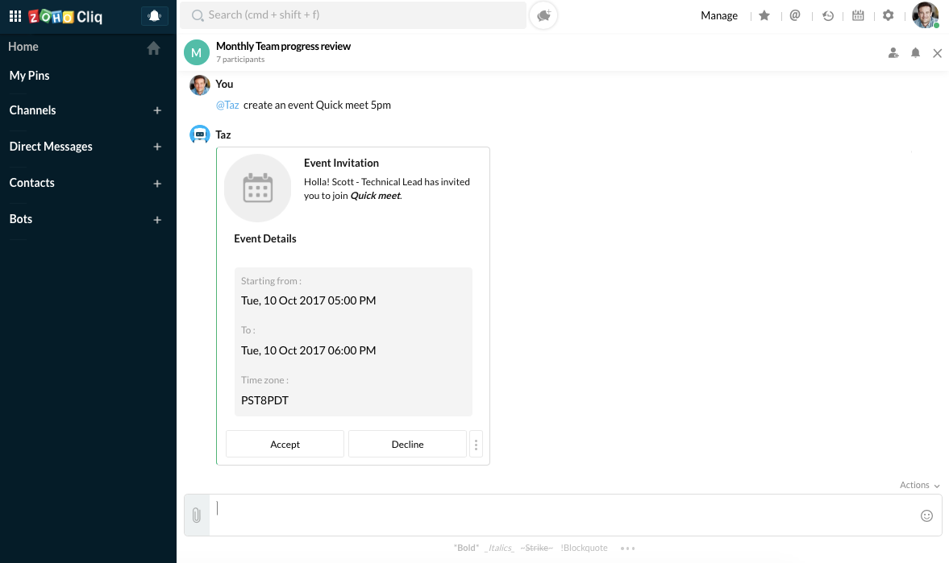Viewport: 949px width, 563px height.
Task: Open the calendar icon in top bar
Action: (x=858, y=15)
